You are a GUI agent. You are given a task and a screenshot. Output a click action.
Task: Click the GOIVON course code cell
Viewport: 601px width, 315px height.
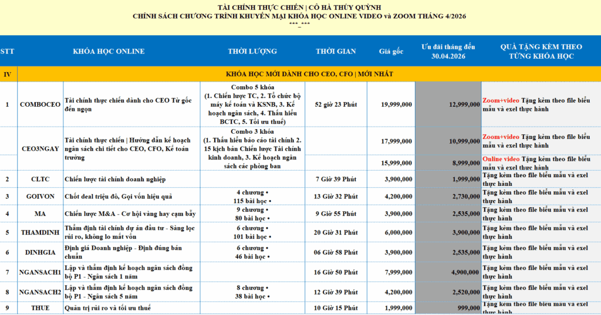tap(40, 197)
